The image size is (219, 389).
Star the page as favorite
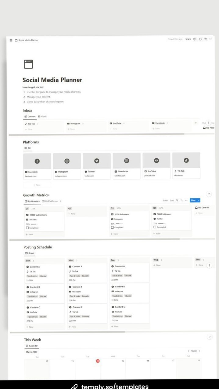206,39
